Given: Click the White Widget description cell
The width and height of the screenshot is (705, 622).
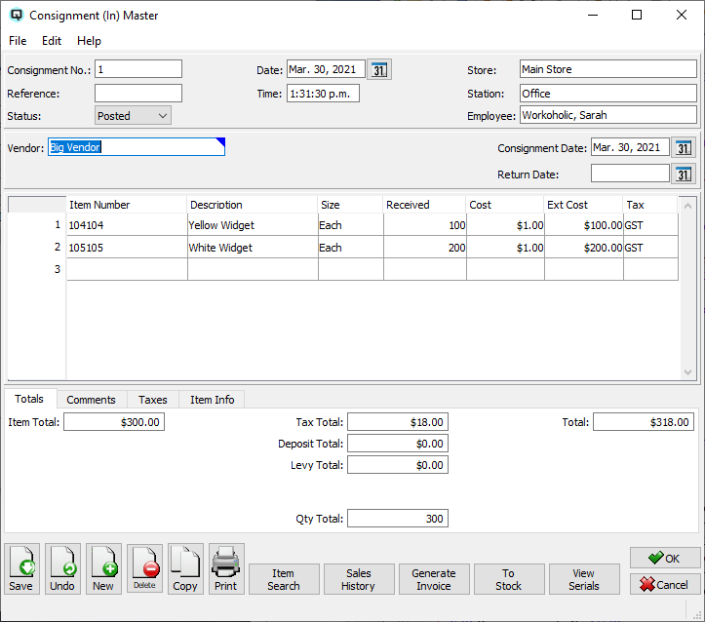Looking at the screenshot, I should [x=253, y=248].
